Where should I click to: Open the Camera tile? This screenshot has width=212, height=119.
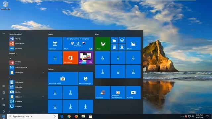pos(133,93)
